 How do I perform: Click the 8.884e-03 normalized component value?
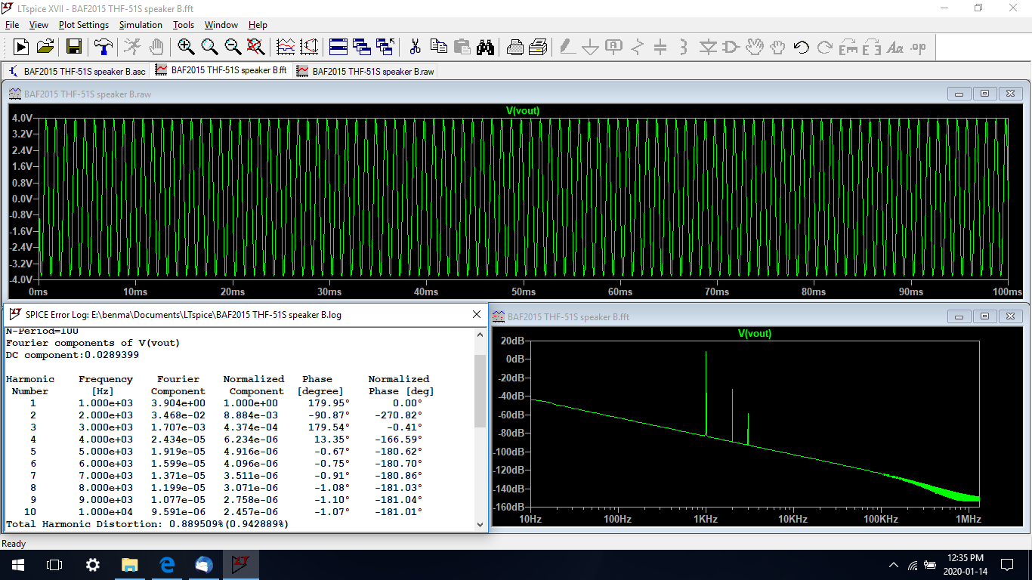pos(253,415)
